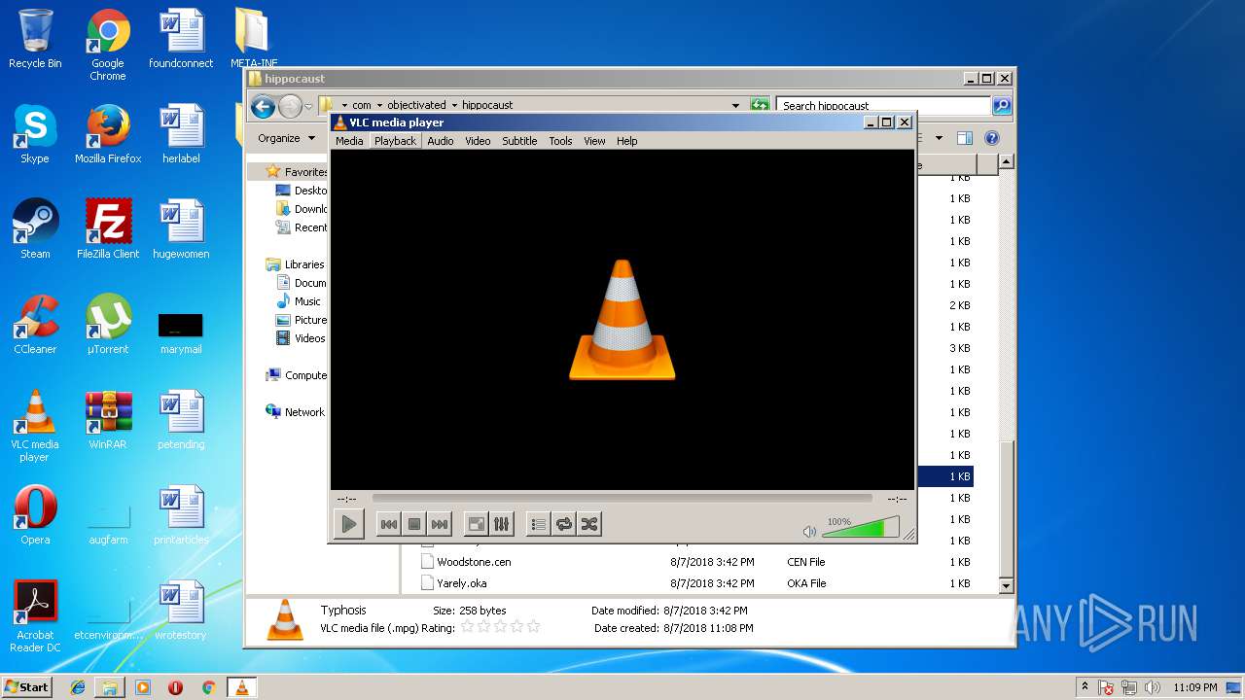1245x700 pixels.
Task: Open FileZilla Client desktop shortcut
Action: click(108, 229)
